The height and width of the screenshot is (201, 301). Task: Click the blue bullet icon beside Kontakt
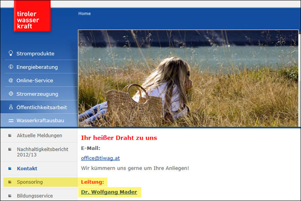pyautogui.click(x=10, y=169)
